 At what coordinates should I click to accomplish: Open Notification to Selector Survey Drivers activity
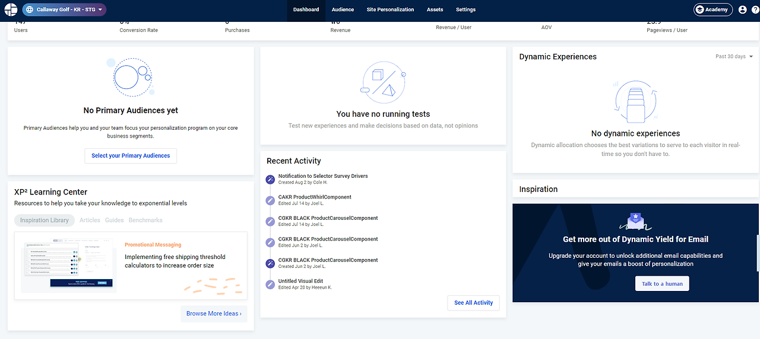[323, 176]
